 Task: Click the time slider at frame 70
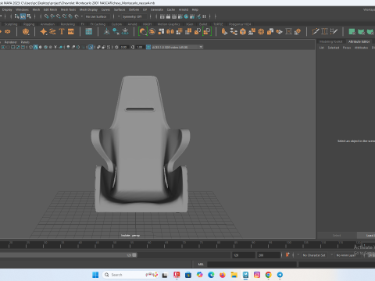[184, 244]
